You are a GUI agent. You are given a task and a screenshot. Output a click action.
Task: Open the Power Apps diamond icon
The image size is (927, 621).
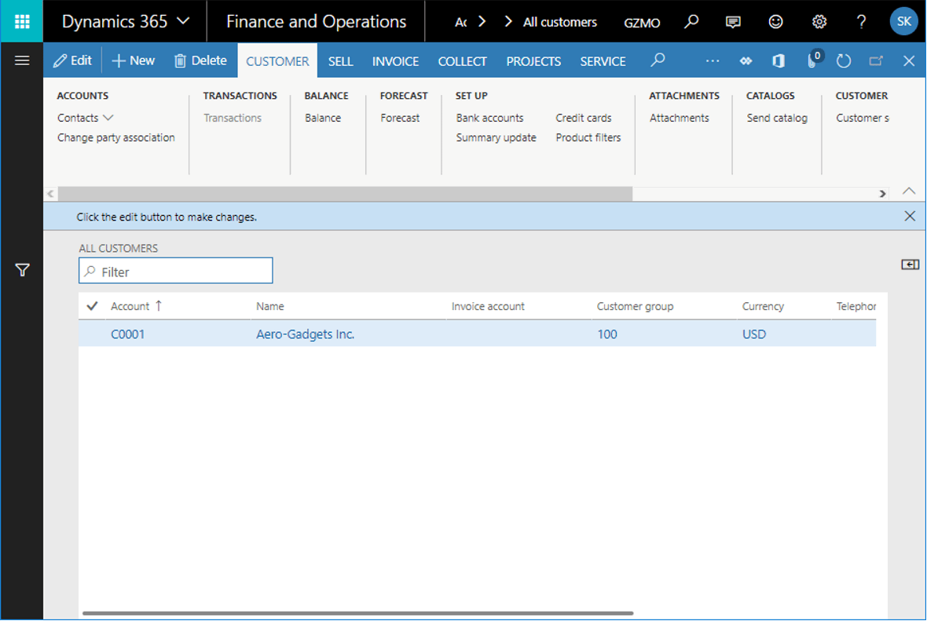click(746, 61)
